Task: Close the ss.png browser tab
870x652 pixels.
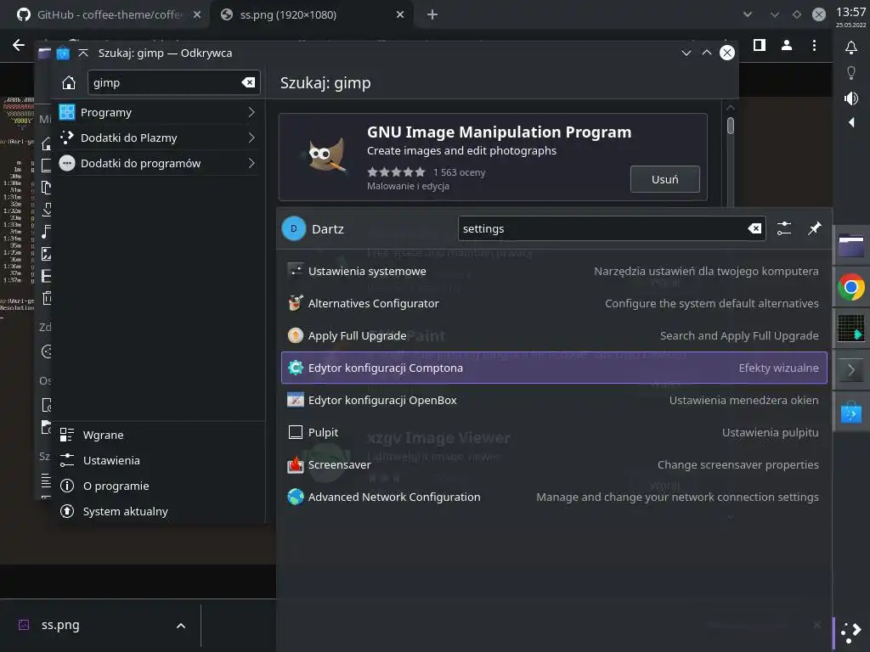Action: pos(400,14)
